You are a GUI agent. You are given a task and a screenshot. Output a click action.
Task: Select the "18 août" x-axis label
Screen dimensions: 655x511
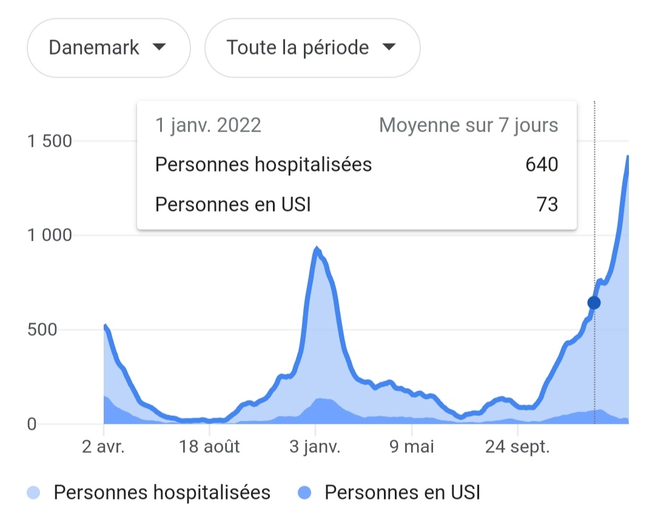pos(210,448)
